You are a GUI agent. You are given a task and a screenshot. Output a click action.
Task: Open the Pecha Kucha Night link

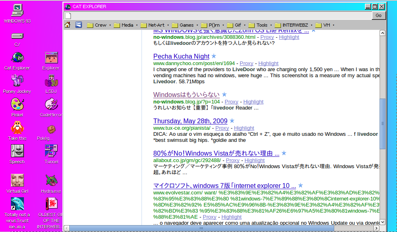[x=181, y=56]
